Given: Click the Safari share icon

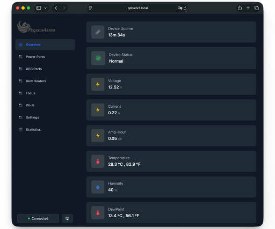Looking at the screenshot, I should pos(240,8).
